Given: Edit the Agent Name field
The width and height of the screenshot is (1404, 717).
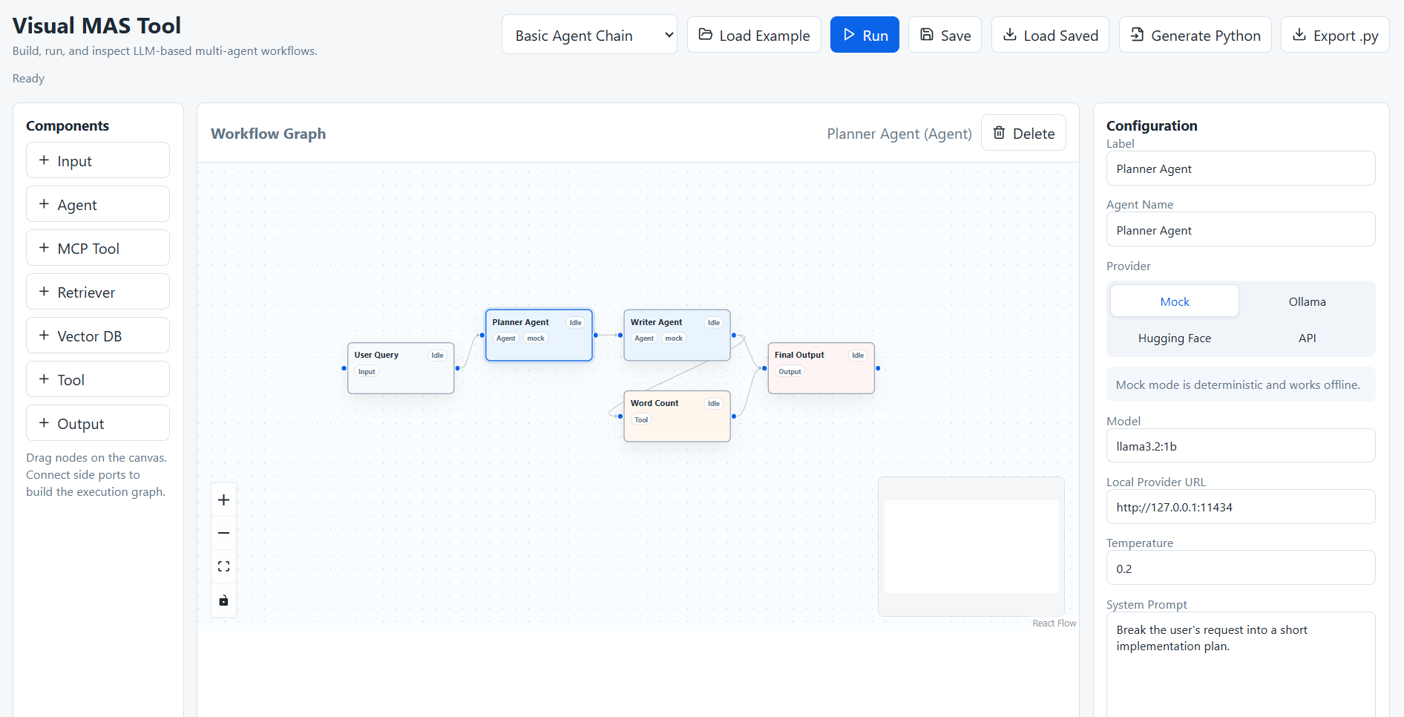Looking at the screenshot, I should pyautogui.click(x=1241, y=230).
